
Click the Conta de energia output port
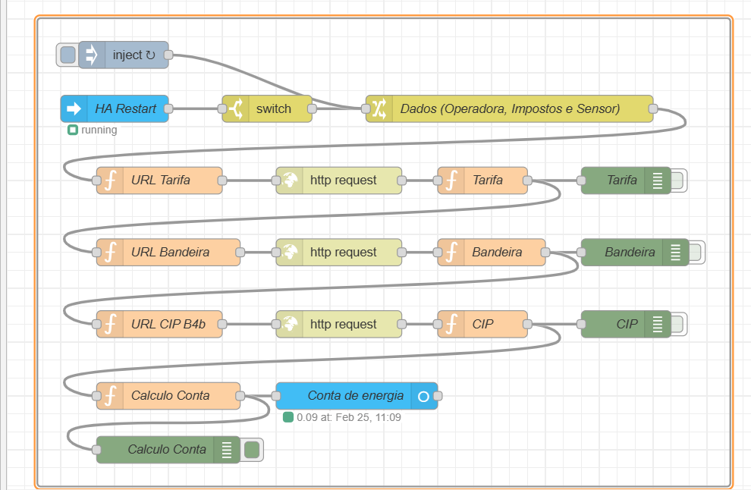pos(437,396)
